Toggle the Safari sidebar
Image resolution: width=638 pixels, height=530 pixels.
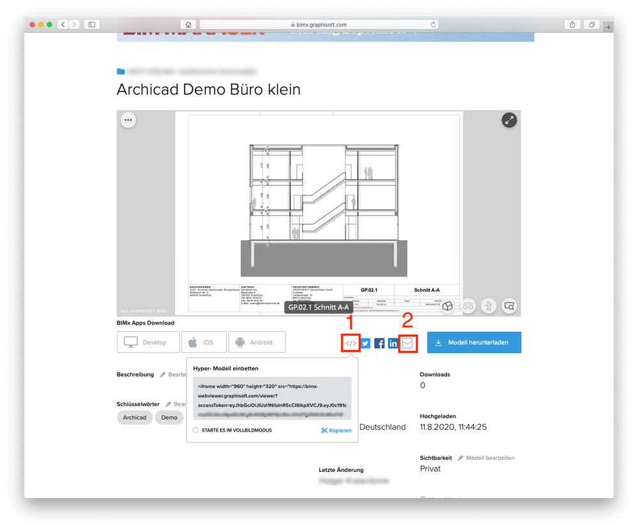(x=92, y=24)
